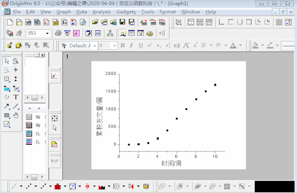Open the column/bar plot type dropdown arrow

coord(65,187)
